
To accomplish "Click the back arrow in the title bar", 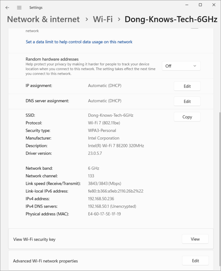I will point(7,7).
